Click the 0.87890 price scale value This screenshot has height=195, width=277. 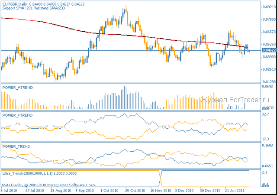pos(269,19)
